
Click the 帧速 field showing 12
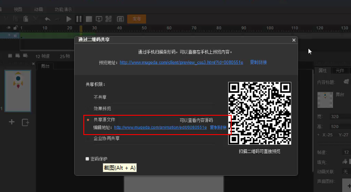(x=347, y=153)
